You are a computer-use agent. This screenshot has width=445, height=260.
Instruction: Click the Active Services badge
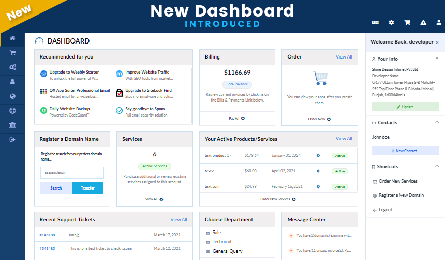click(x=155, y=166)
